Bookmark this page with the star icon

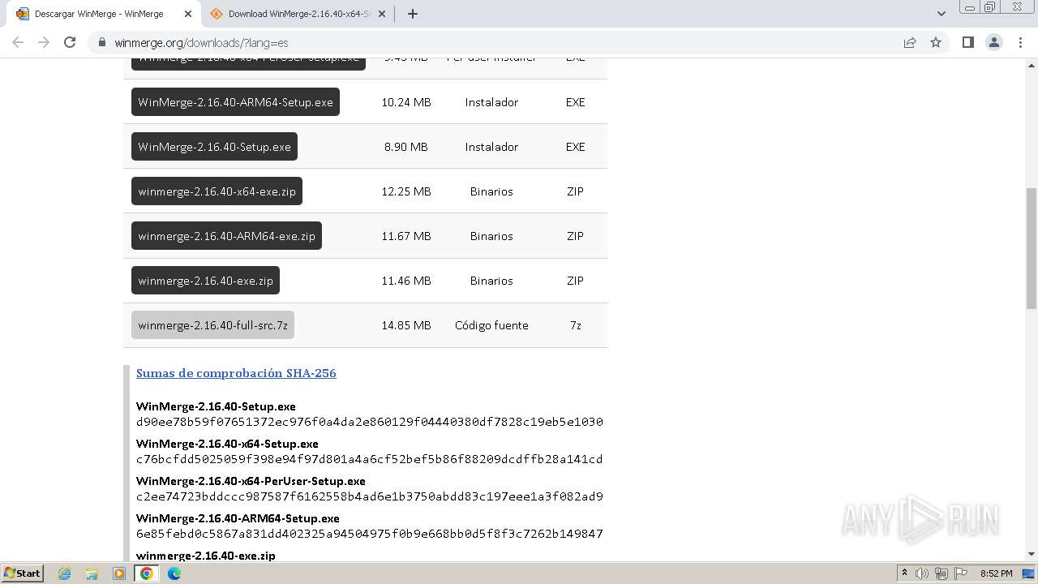[x=936, y=42]
